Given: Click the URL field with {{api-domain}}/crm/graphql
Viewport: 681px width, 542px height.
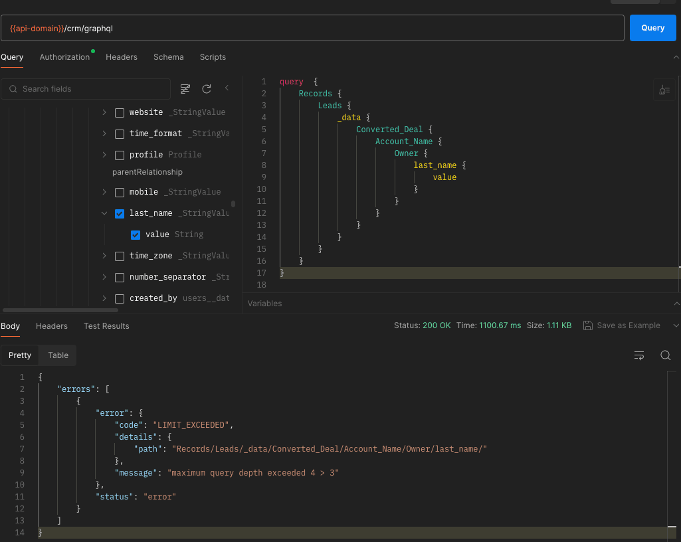Looking at the screenshot, I should [x=312, y=28].
